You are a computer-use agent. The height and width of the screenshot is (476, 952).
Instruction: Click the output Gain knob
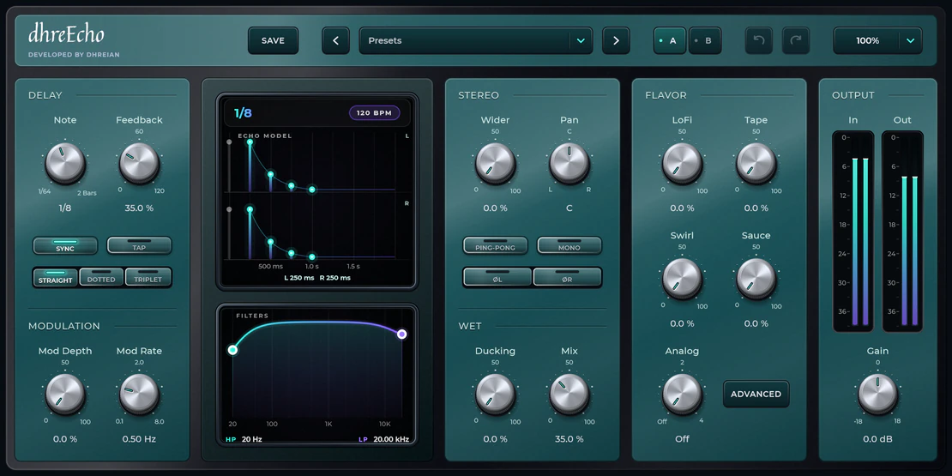[877, 394]
